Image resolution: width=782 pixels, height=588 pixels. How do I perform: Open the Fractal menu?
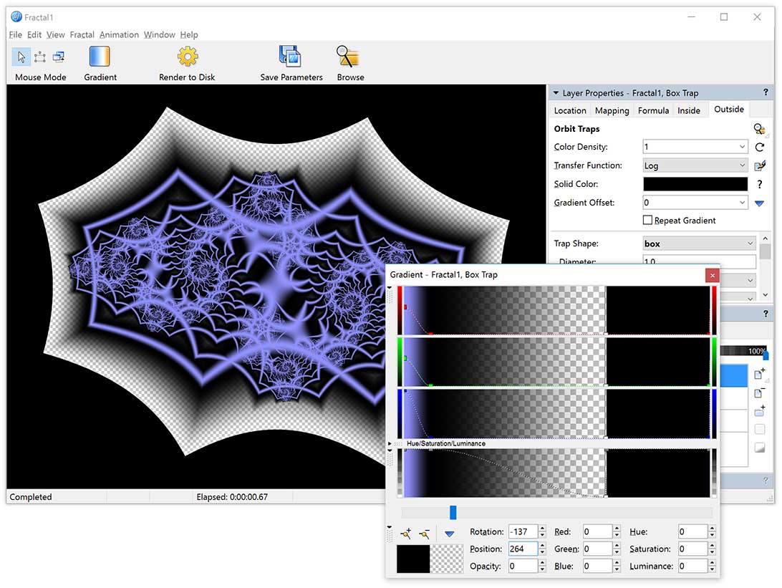(82, 34)
